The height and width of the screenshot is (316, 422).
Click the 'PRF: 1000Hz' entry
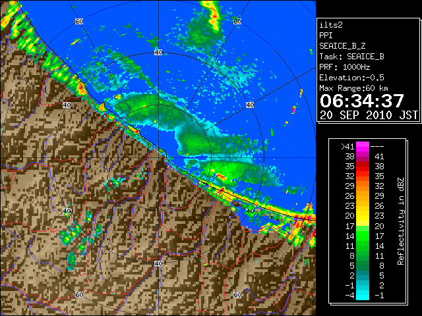pyautogui.click(x=345, y=67)
